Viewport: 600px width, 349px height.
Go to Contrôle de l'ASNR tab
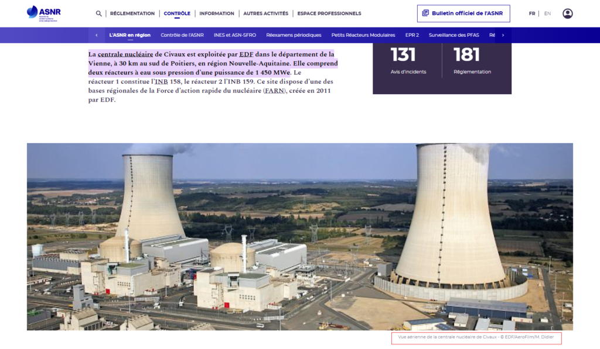point(182,35)
